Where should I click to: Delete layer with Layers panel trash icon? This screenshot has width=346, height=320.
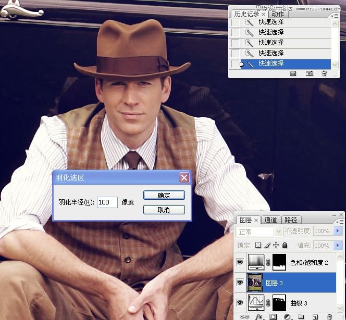click(x=329, y=317)
